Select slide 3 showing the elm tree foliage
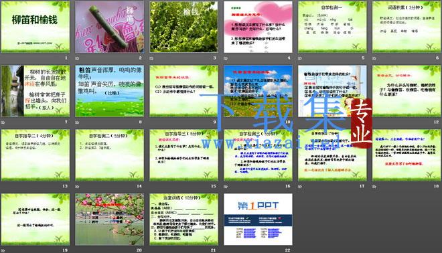This screenshot has height=253, width=442. [183, 27]
